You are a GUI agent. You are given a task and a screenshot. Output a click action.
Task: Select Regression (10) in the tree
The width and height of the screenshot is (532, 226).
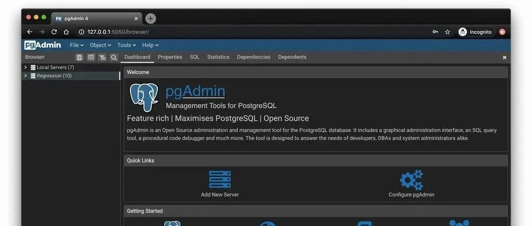pyautogui.click(x=54, y=76)
